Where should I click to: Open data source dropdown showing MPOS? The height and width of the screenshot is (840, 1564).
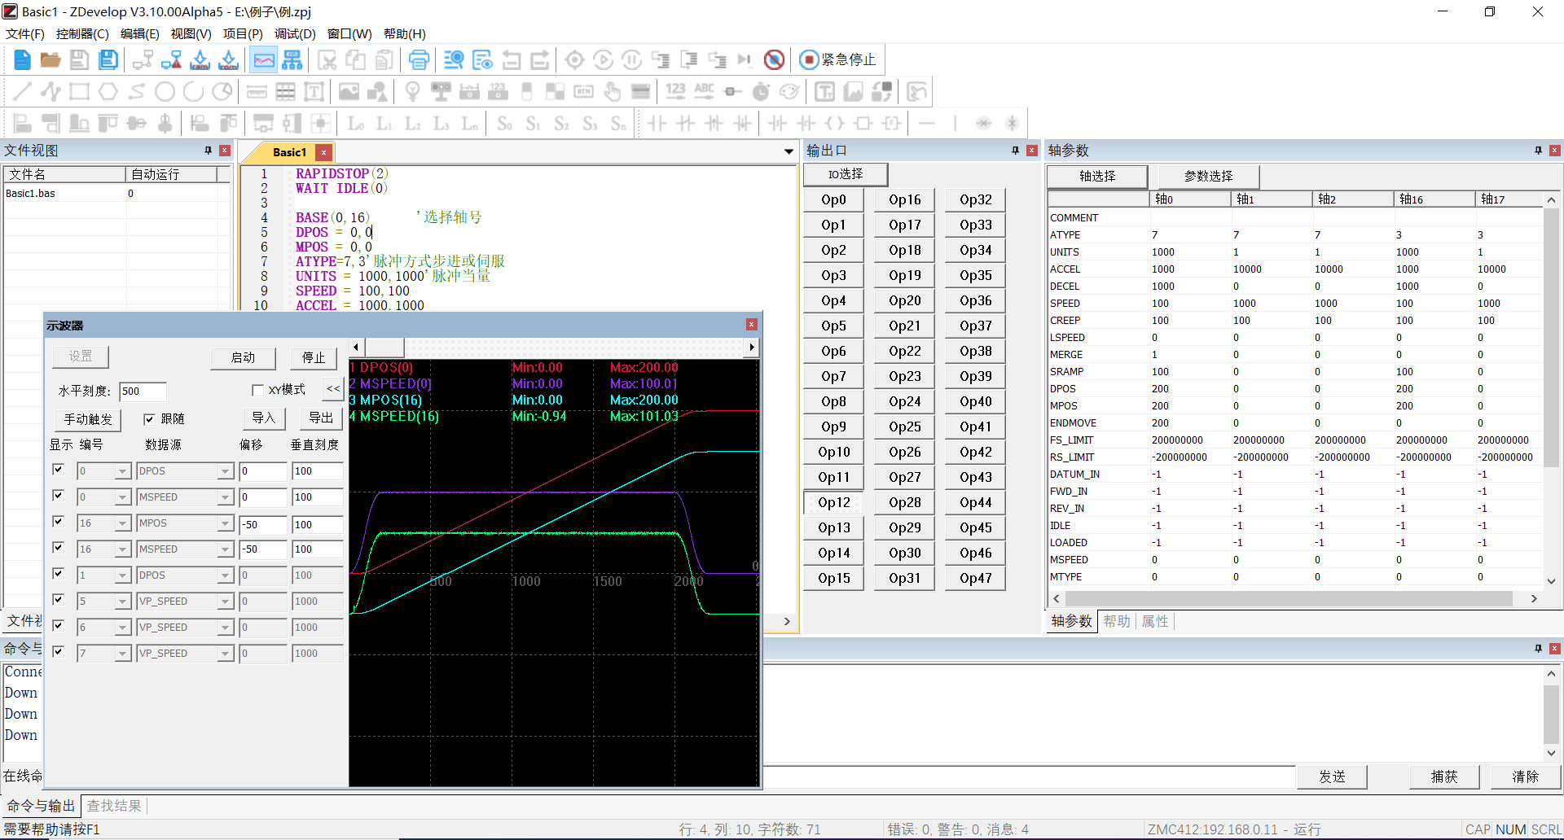[x=226, y=523]
